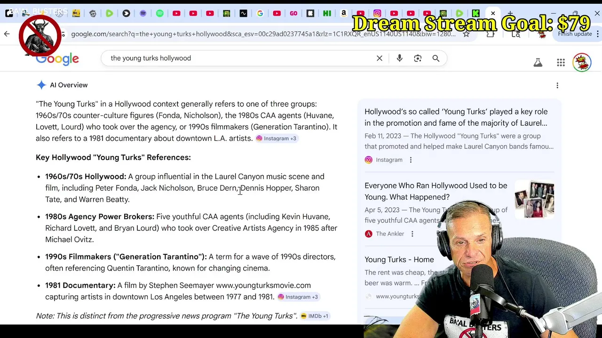Screen dimensions: 602x338
Task: Open Search Labs flask icon
Action: 538,62
